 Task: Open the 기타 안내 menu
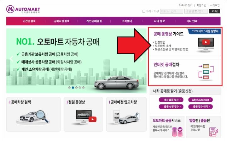click(x=192, y=21)
